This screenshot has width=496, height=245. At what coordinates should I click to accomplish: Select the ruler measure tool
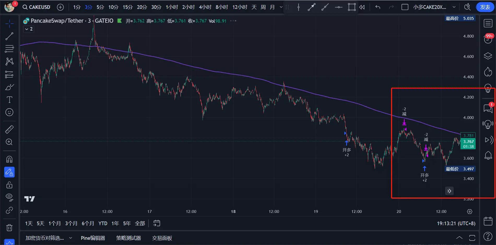(9, 129)
